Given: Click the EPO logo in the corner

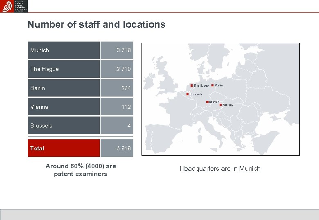Looking at the screenshot, I should coord(13,6).
